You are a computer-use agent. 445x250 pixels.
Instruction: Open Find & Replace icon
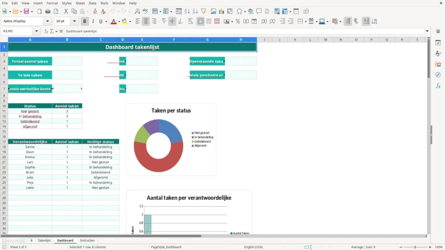pyautogui.click(x=137, y=11)
